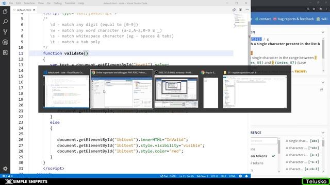Open the editor More Actions menu

(x=247, y=10)
